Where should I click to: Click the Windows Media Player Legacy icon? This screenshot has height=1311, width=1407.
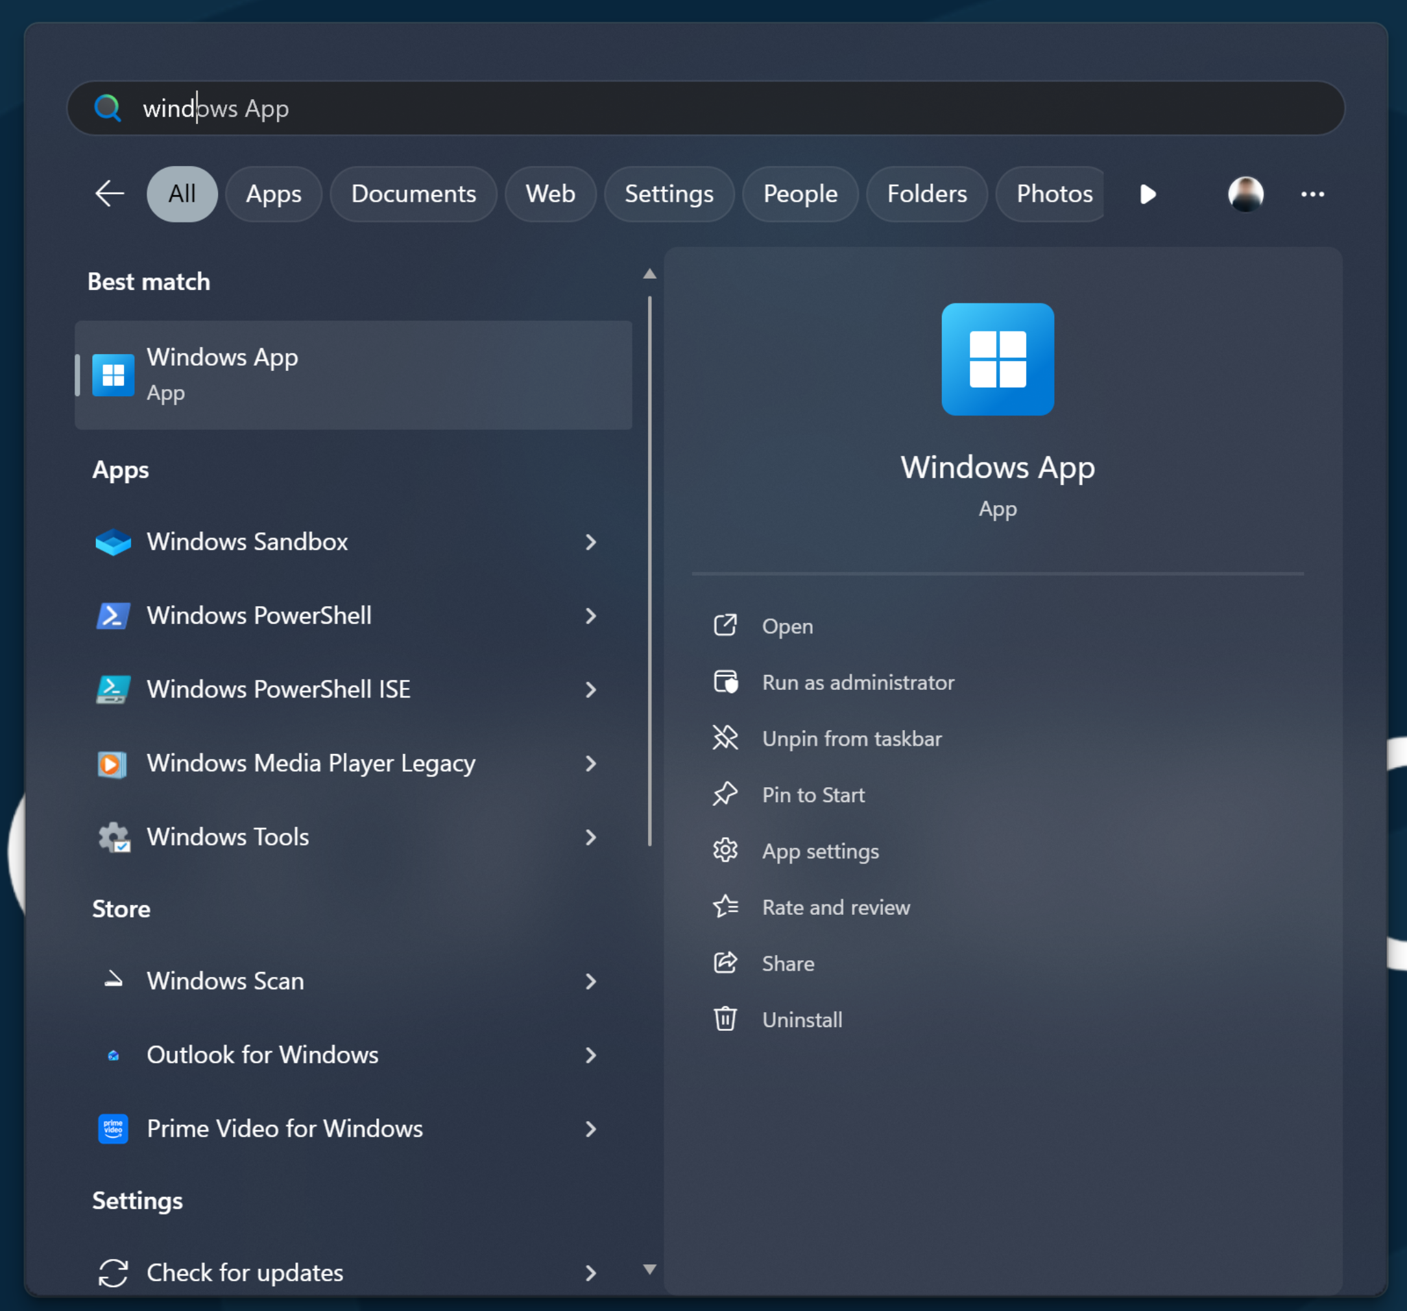114,763
